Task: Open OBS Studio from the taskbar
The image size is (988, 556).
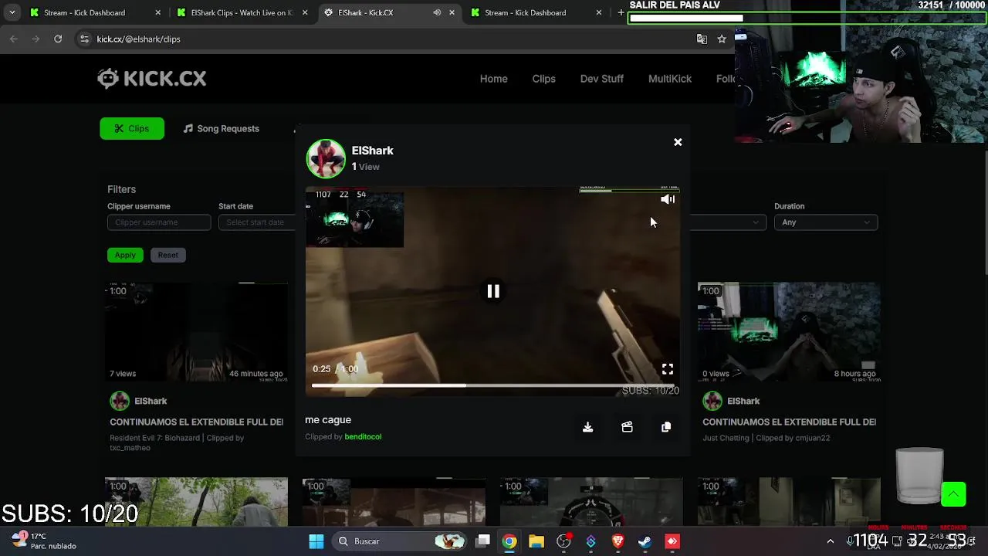Action: 563,541
